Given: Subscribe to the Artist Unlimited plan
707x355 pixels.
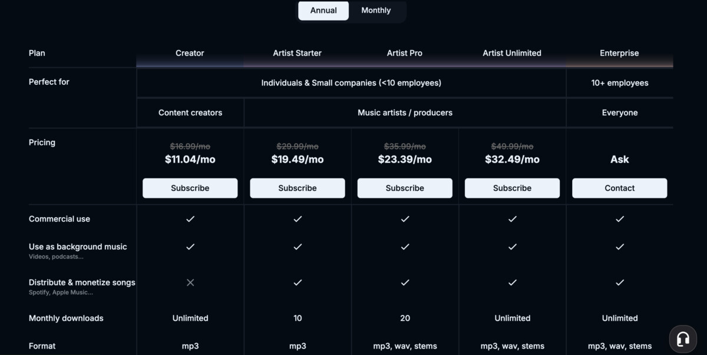Looking at the screenshot, I should pyautogui.click(x=512, y=188).
